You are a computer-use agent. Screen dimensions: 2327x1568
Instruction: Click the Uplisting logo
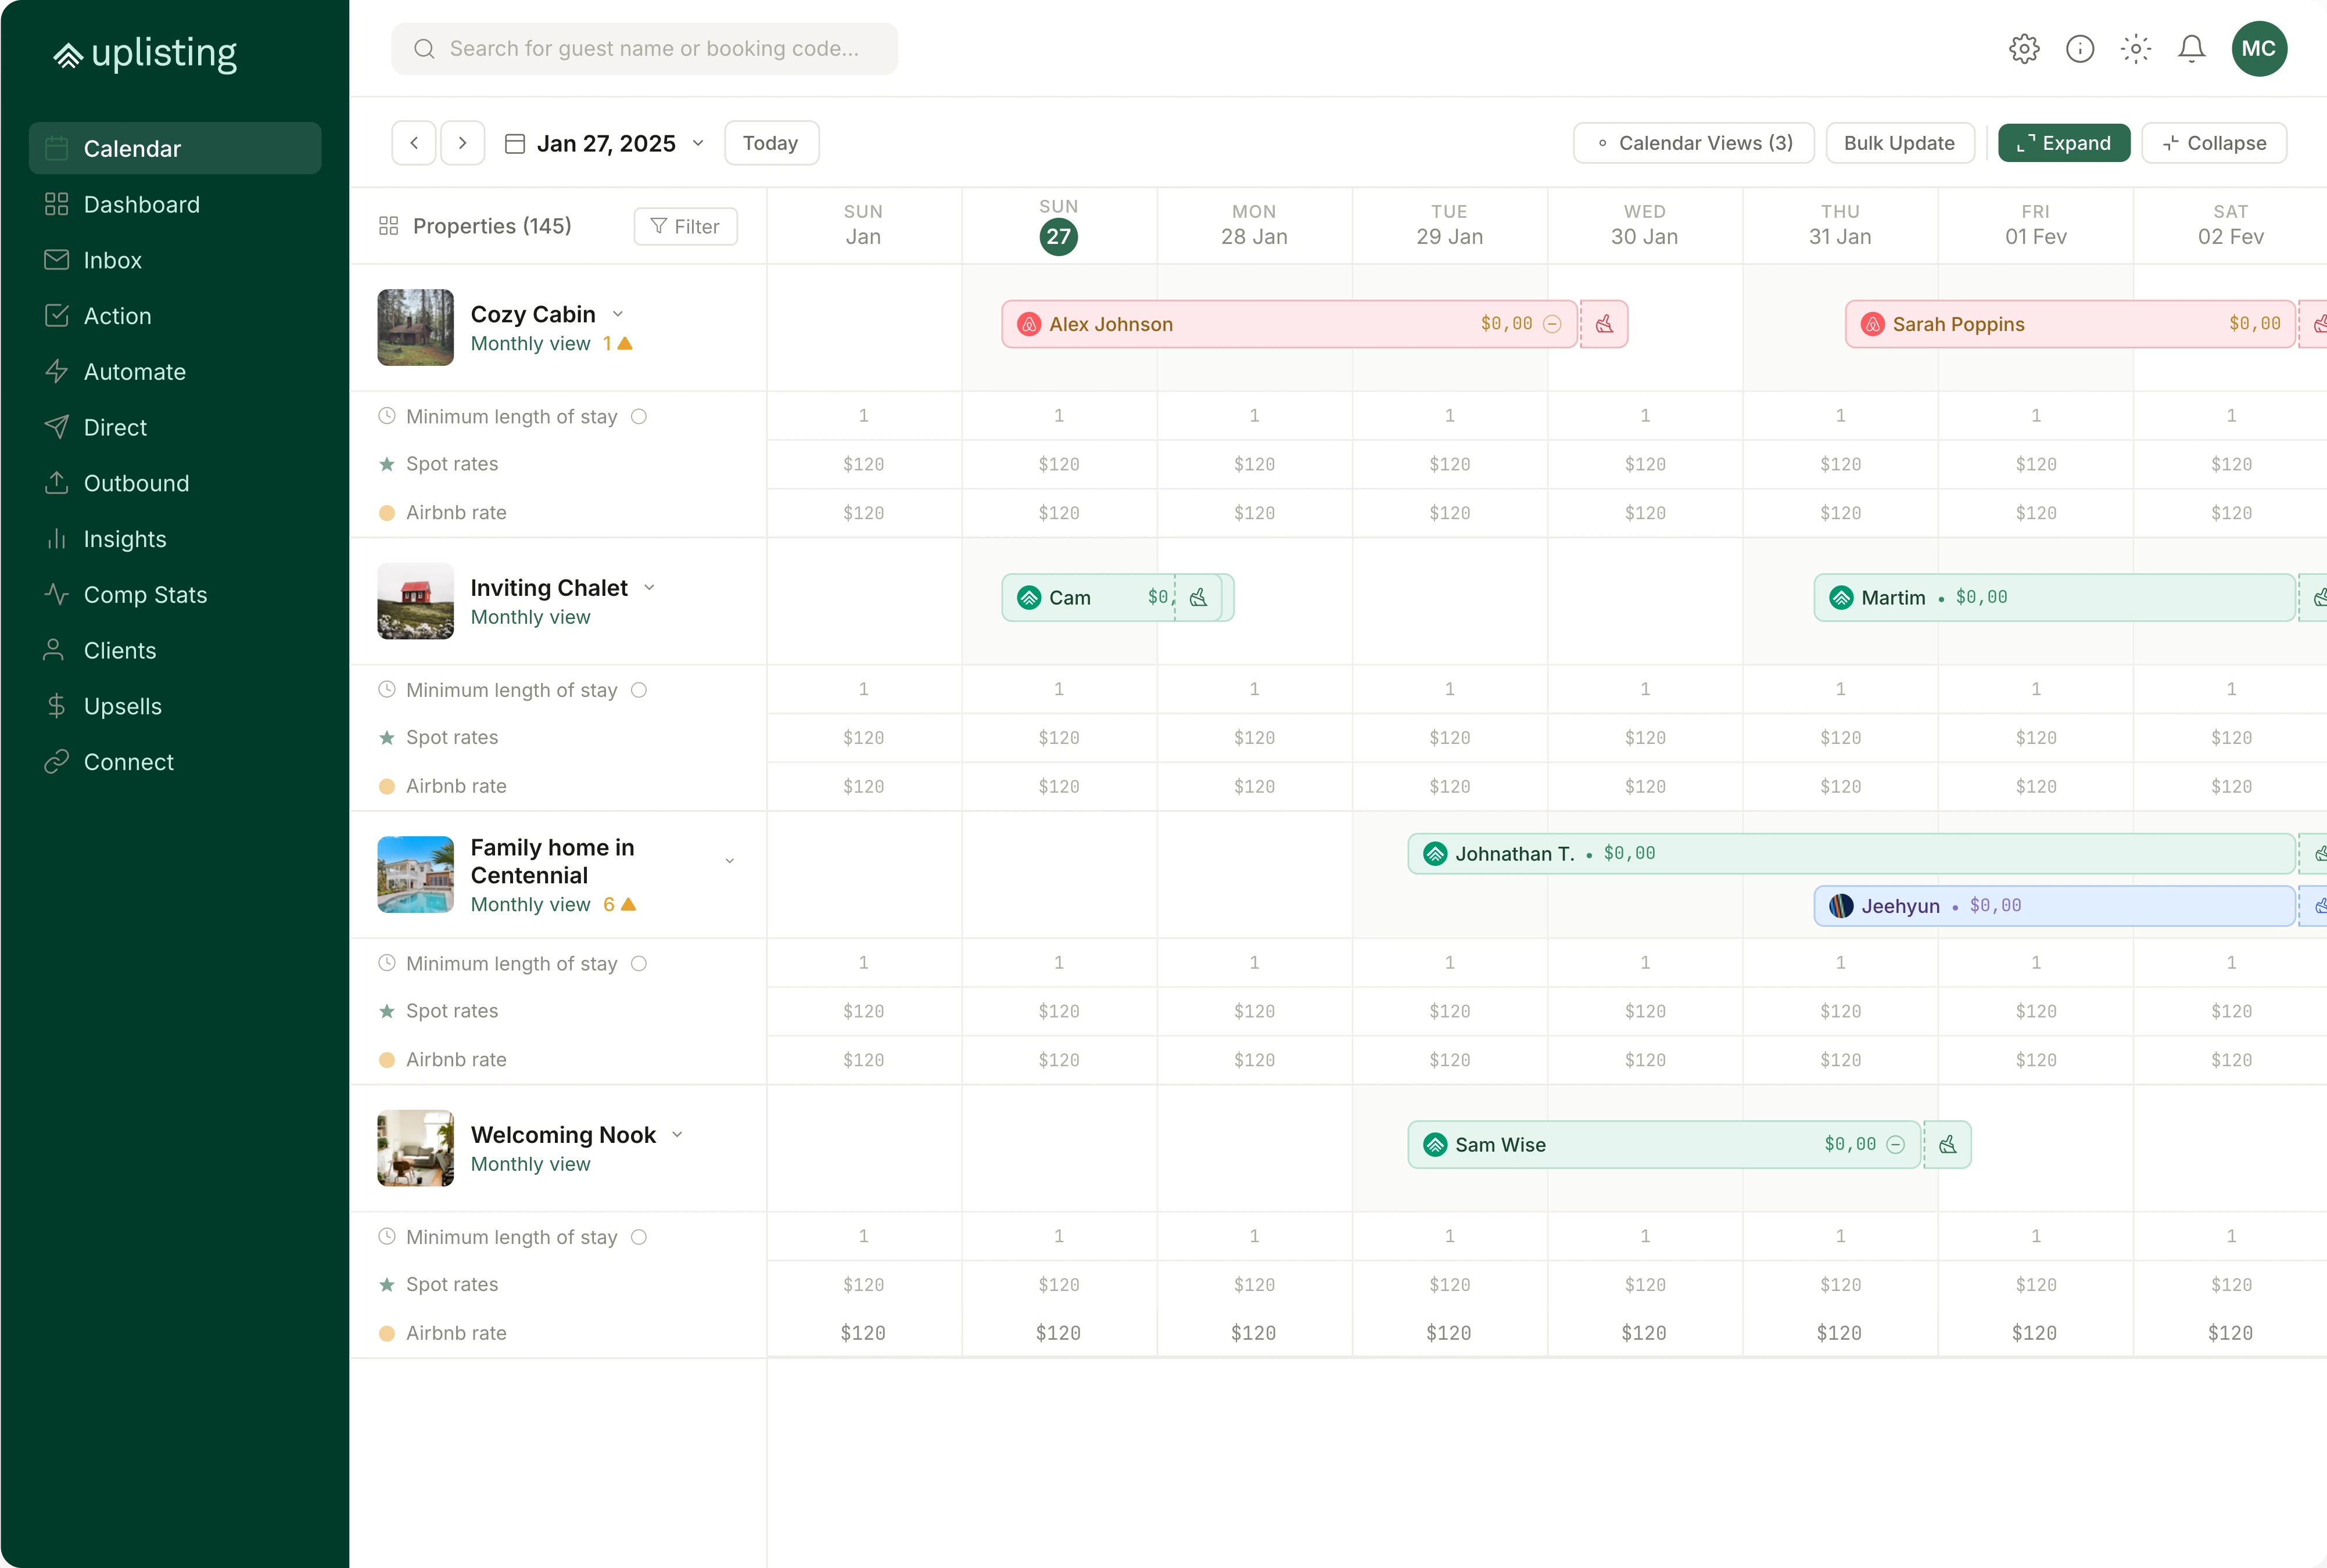click(144, 53)
